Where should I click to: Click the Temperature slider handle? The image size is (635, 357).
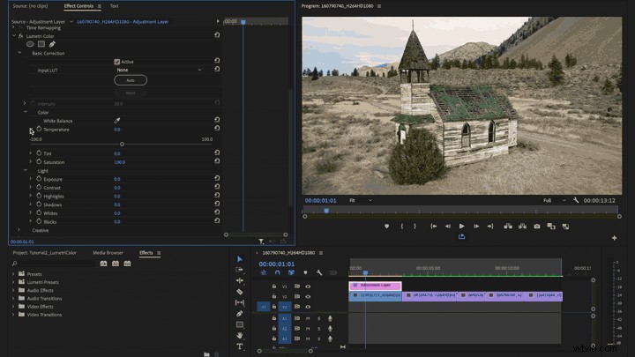(x=122, y=144)
